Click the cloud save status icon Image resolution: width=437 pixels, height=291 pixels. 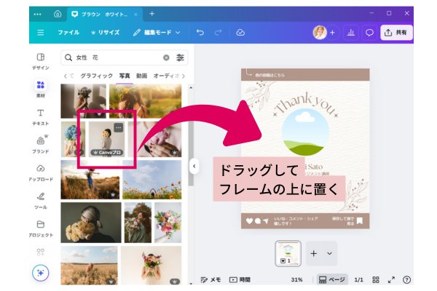tap(240, 33)
